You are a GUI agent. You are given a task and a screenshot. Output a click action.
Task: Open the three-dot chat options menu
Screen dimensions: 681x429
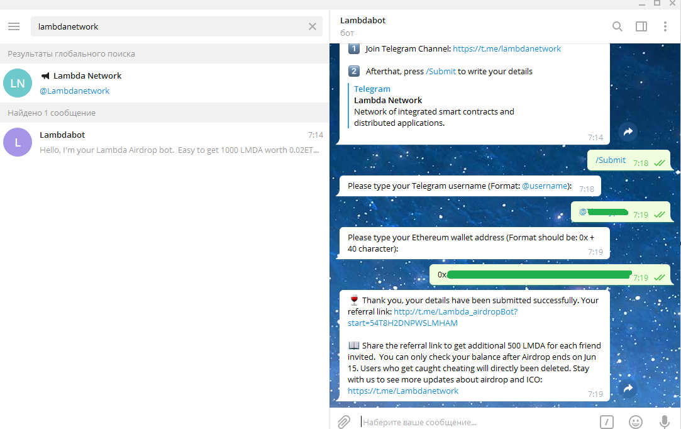[x=665, y=26]
